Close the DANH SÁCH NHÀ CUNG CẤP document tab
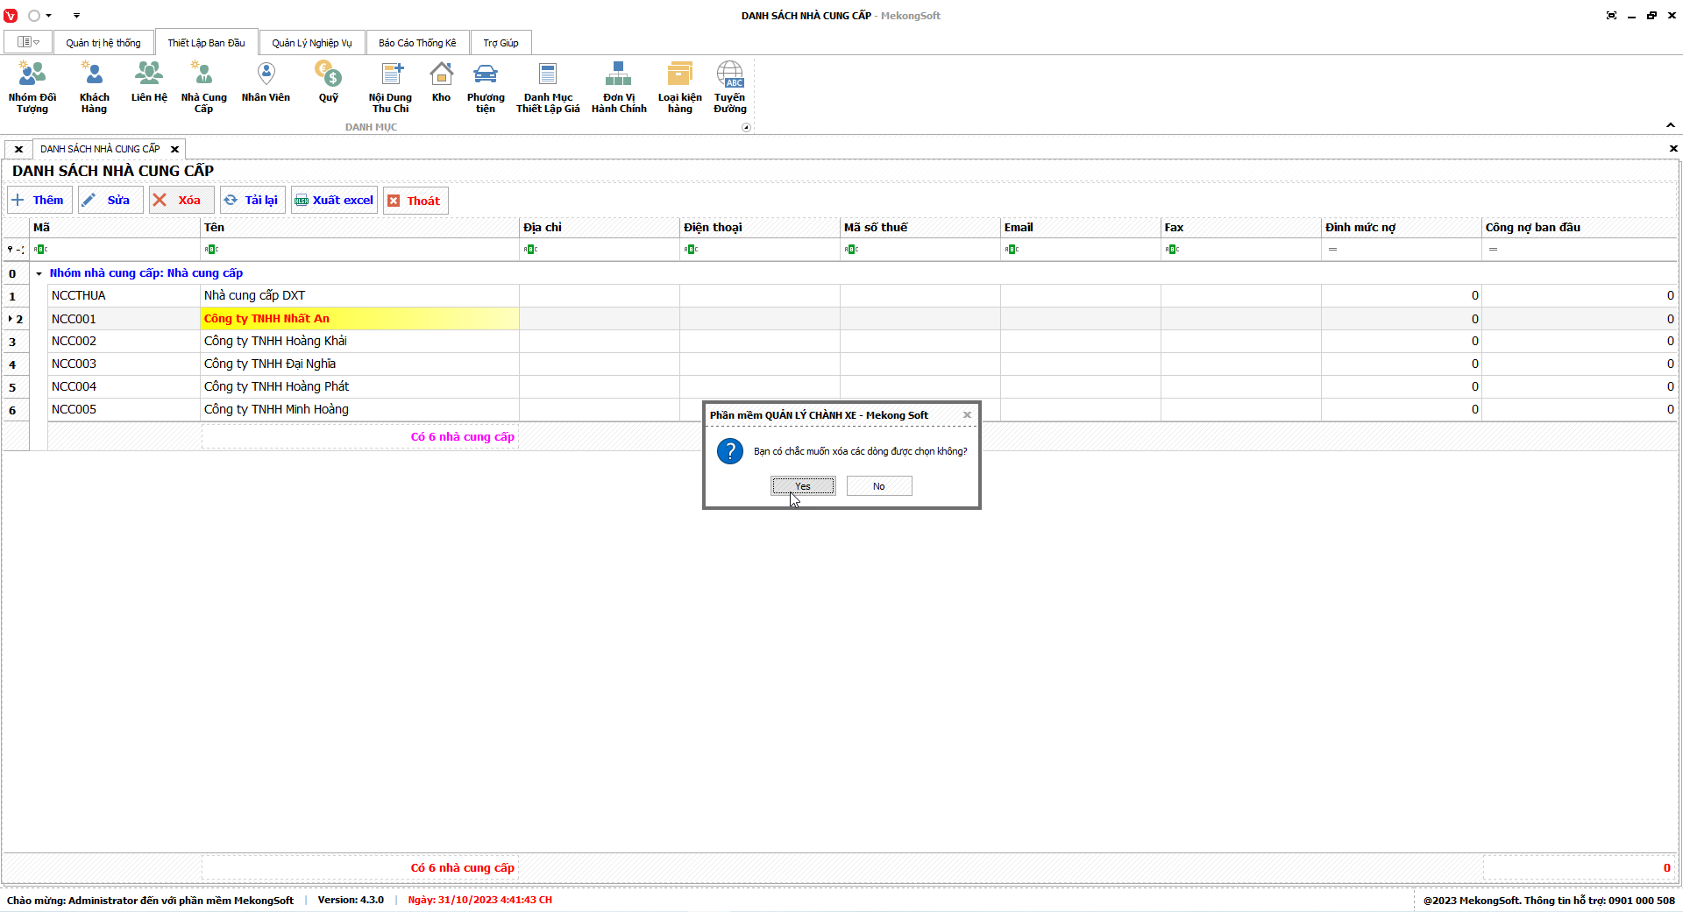This screenshot has height=912, width=1683. click(174, 149)
